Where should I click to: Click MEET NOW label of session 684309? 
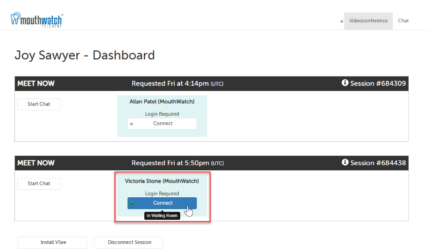point(36,84)
